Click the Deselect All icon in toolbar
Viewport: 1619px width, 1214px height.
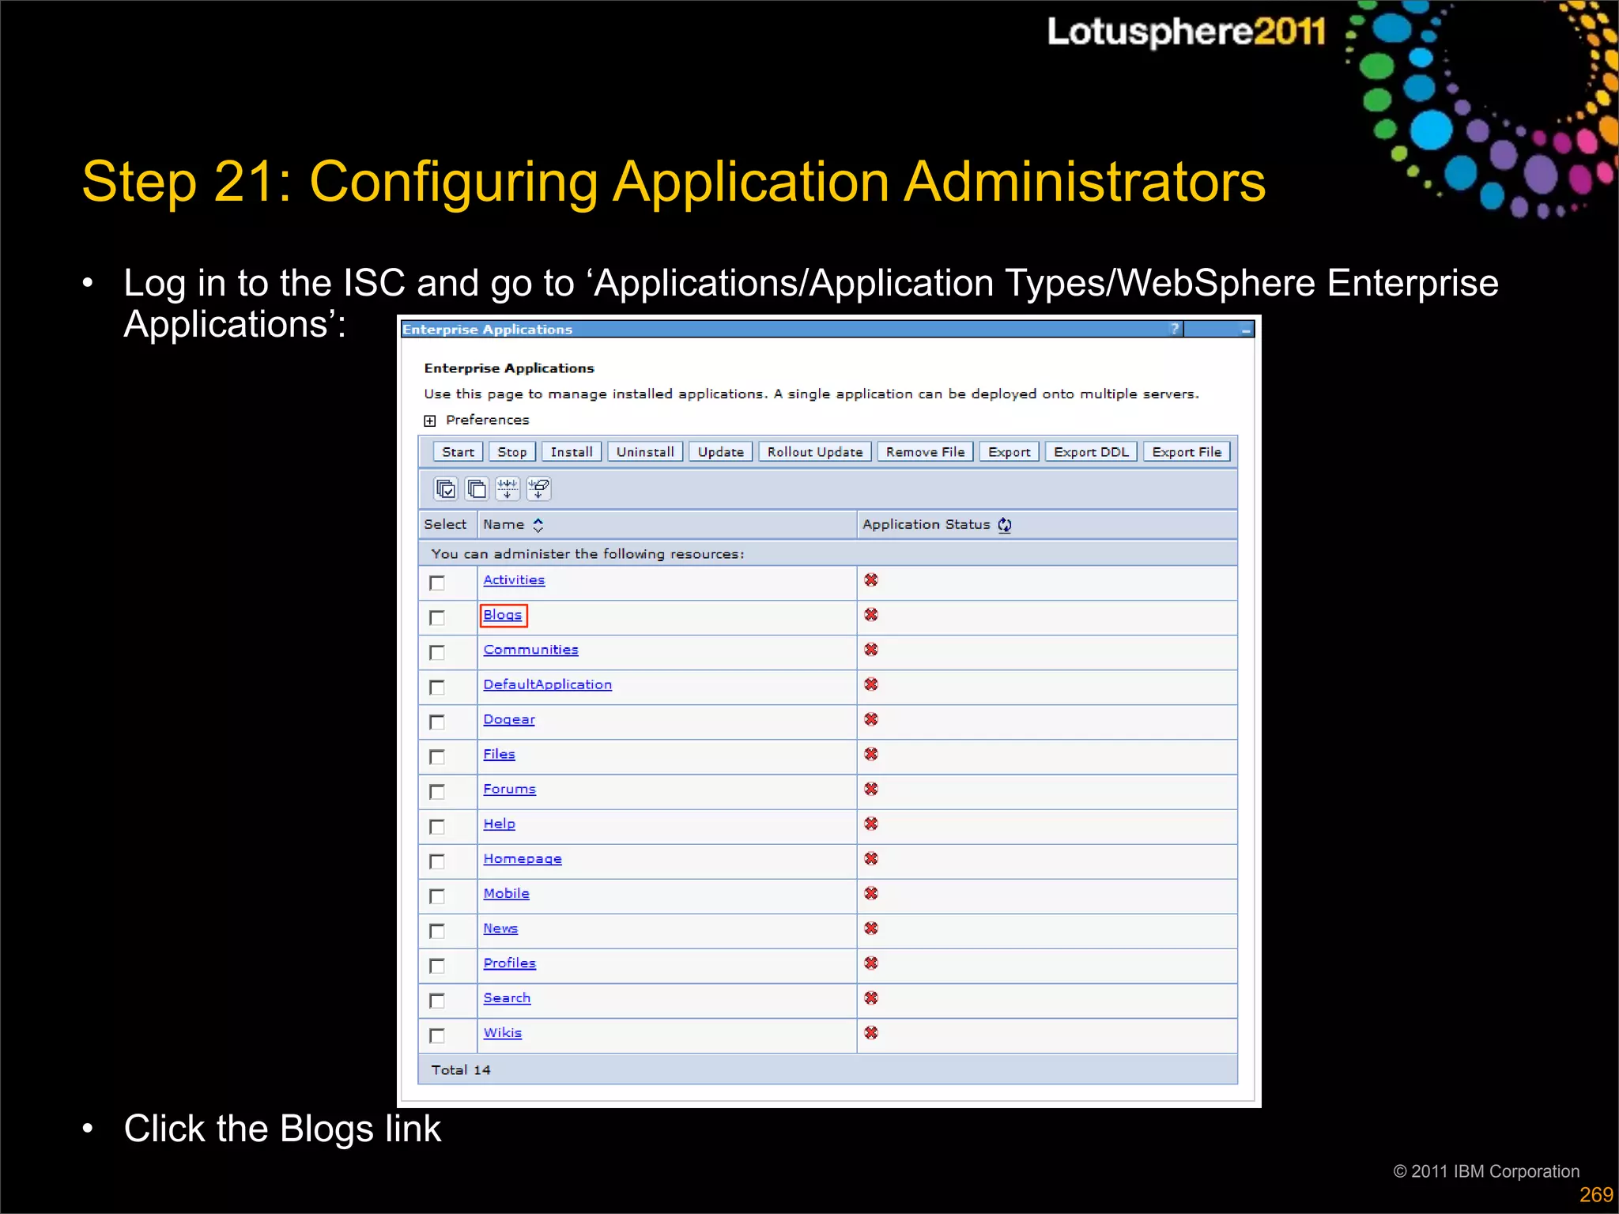tap(477, 489)
